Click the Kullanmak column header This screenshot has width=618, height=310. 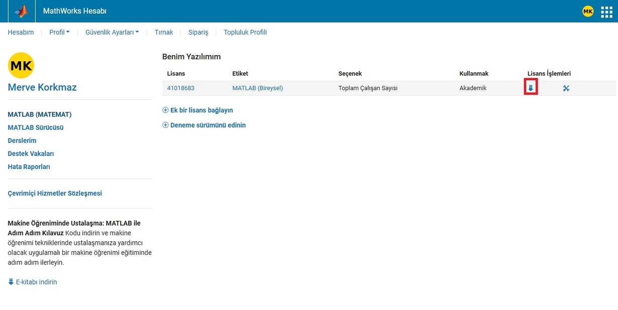[x=474, y=74]
